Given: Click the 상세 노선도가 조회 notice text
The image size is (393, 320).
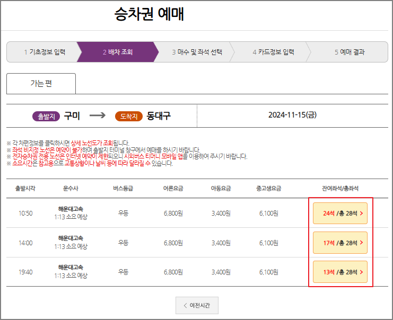Looking at the screenshot, I should (x=92, y=143).
